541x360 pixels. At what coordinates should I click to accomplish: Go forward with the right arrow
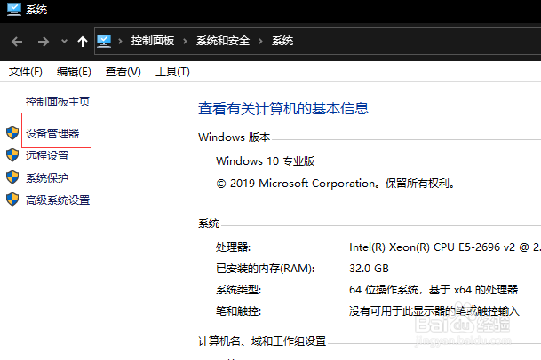tap(44, 42)
